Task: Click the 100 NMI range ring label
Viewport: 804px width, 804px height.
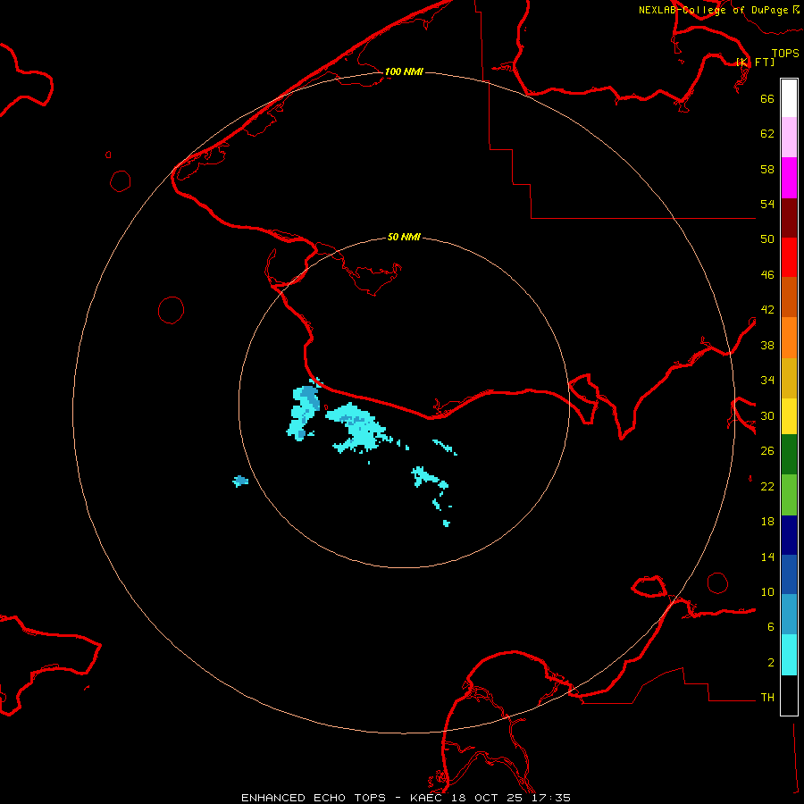Action: click(x=404, y=71)
